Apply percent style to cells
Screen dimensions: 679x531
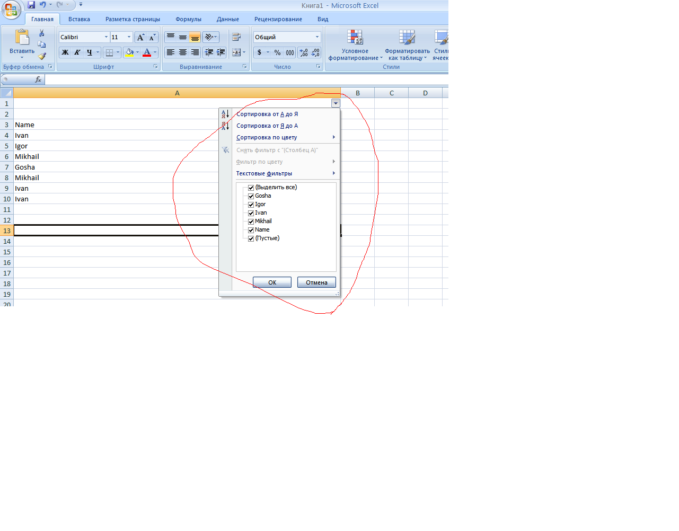(x=277, y=52)
